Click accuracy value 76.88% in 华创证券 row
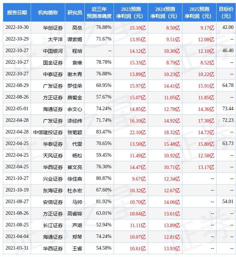 point(104,27)
